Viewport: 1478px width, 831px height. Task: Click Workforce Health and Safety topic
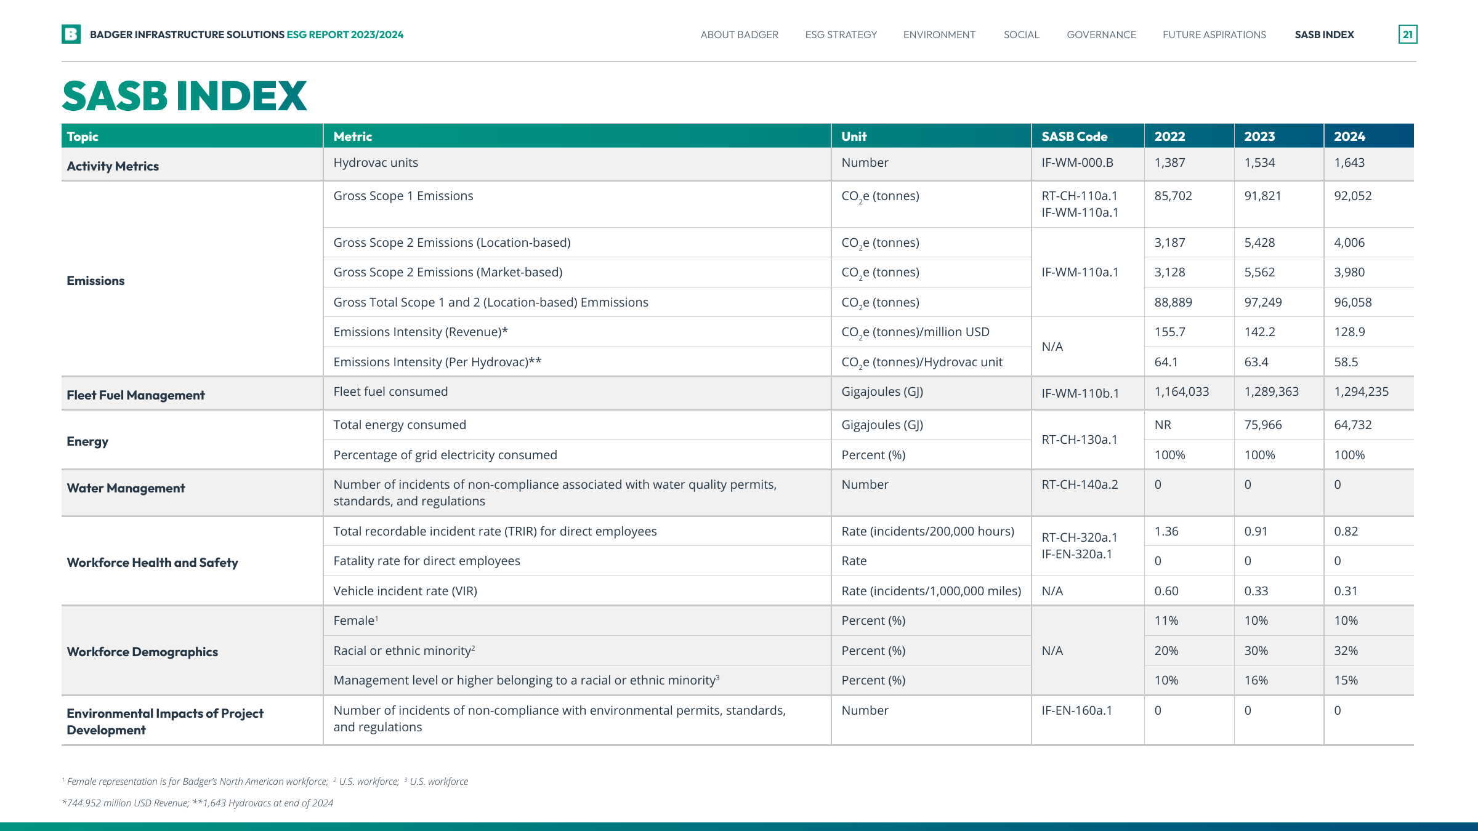click(152, 563)
